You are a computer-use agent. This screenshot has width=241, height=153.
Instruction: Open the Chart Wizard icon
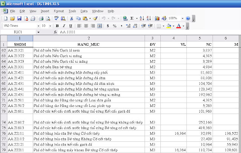tap(157, 18)
